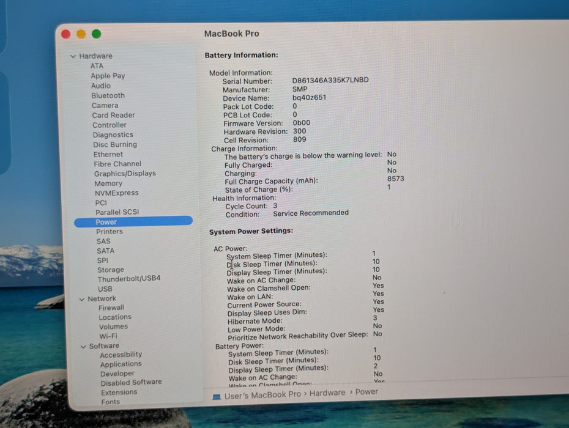This screenshot has width=569, height=428.
Task: Select the highlighted Power entry
Action: (x=133, y=221)
